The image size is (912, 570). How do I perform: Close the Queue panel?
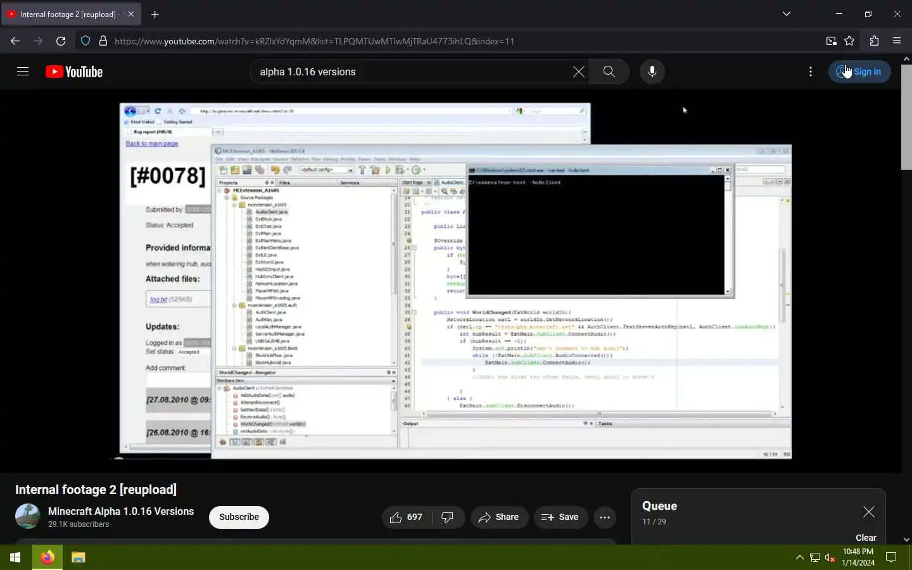869,512
